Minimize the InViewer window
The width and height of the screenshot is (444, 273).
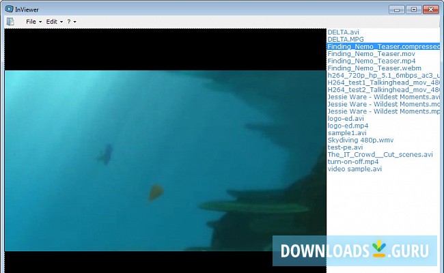click(397, 10)
